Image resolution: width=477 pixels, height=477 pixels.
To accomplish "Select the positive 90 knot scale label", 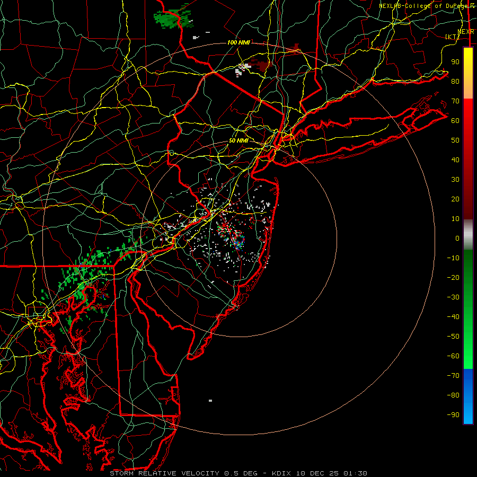I will click(455, 62).
